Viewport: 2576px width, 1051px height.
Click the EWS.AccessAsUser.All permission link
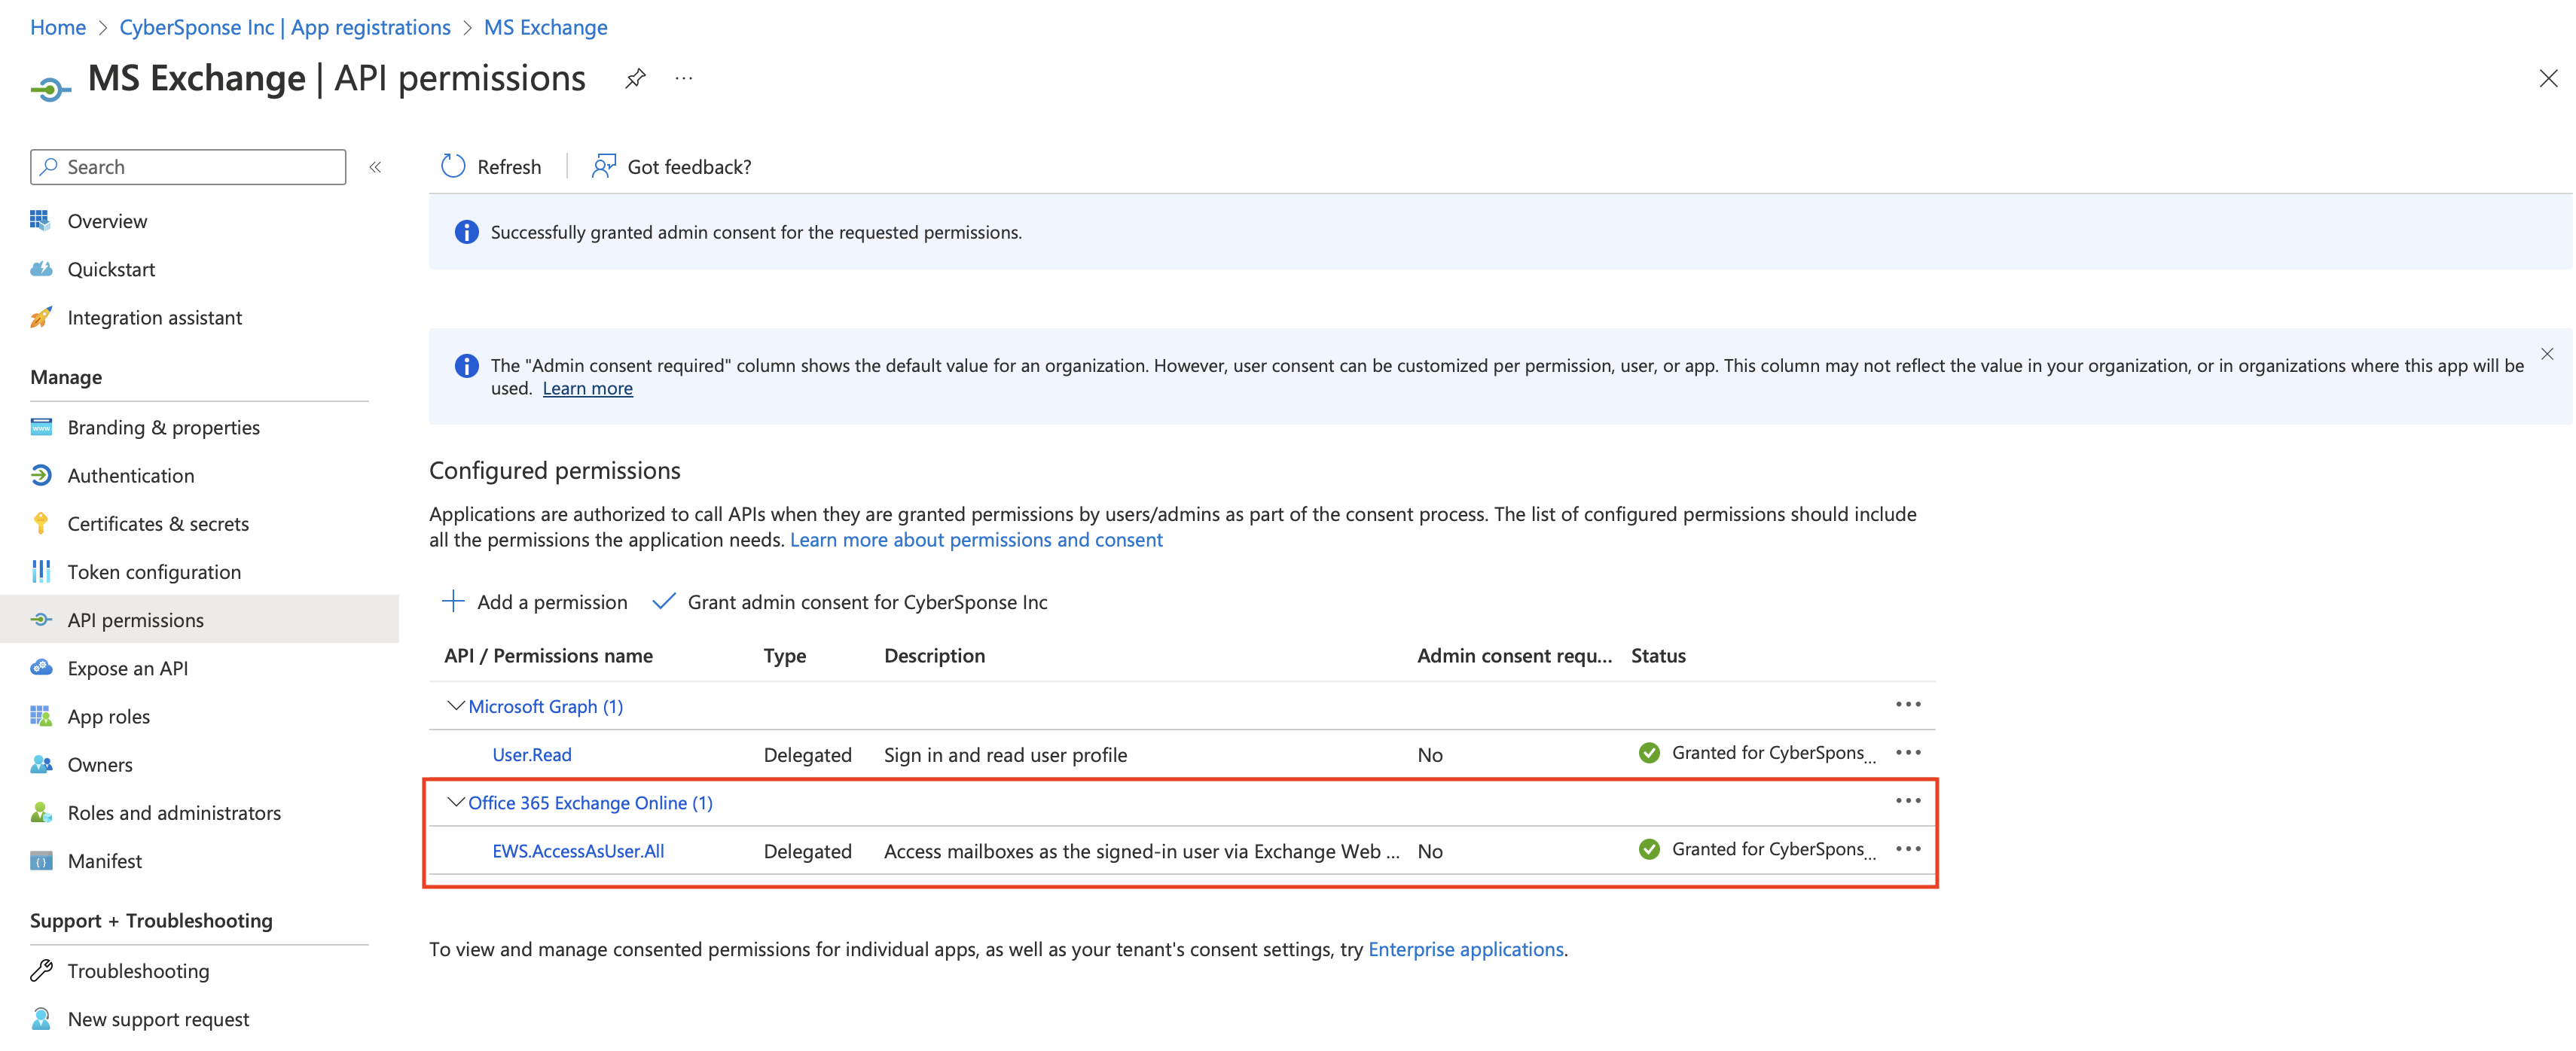coord(578,851)
